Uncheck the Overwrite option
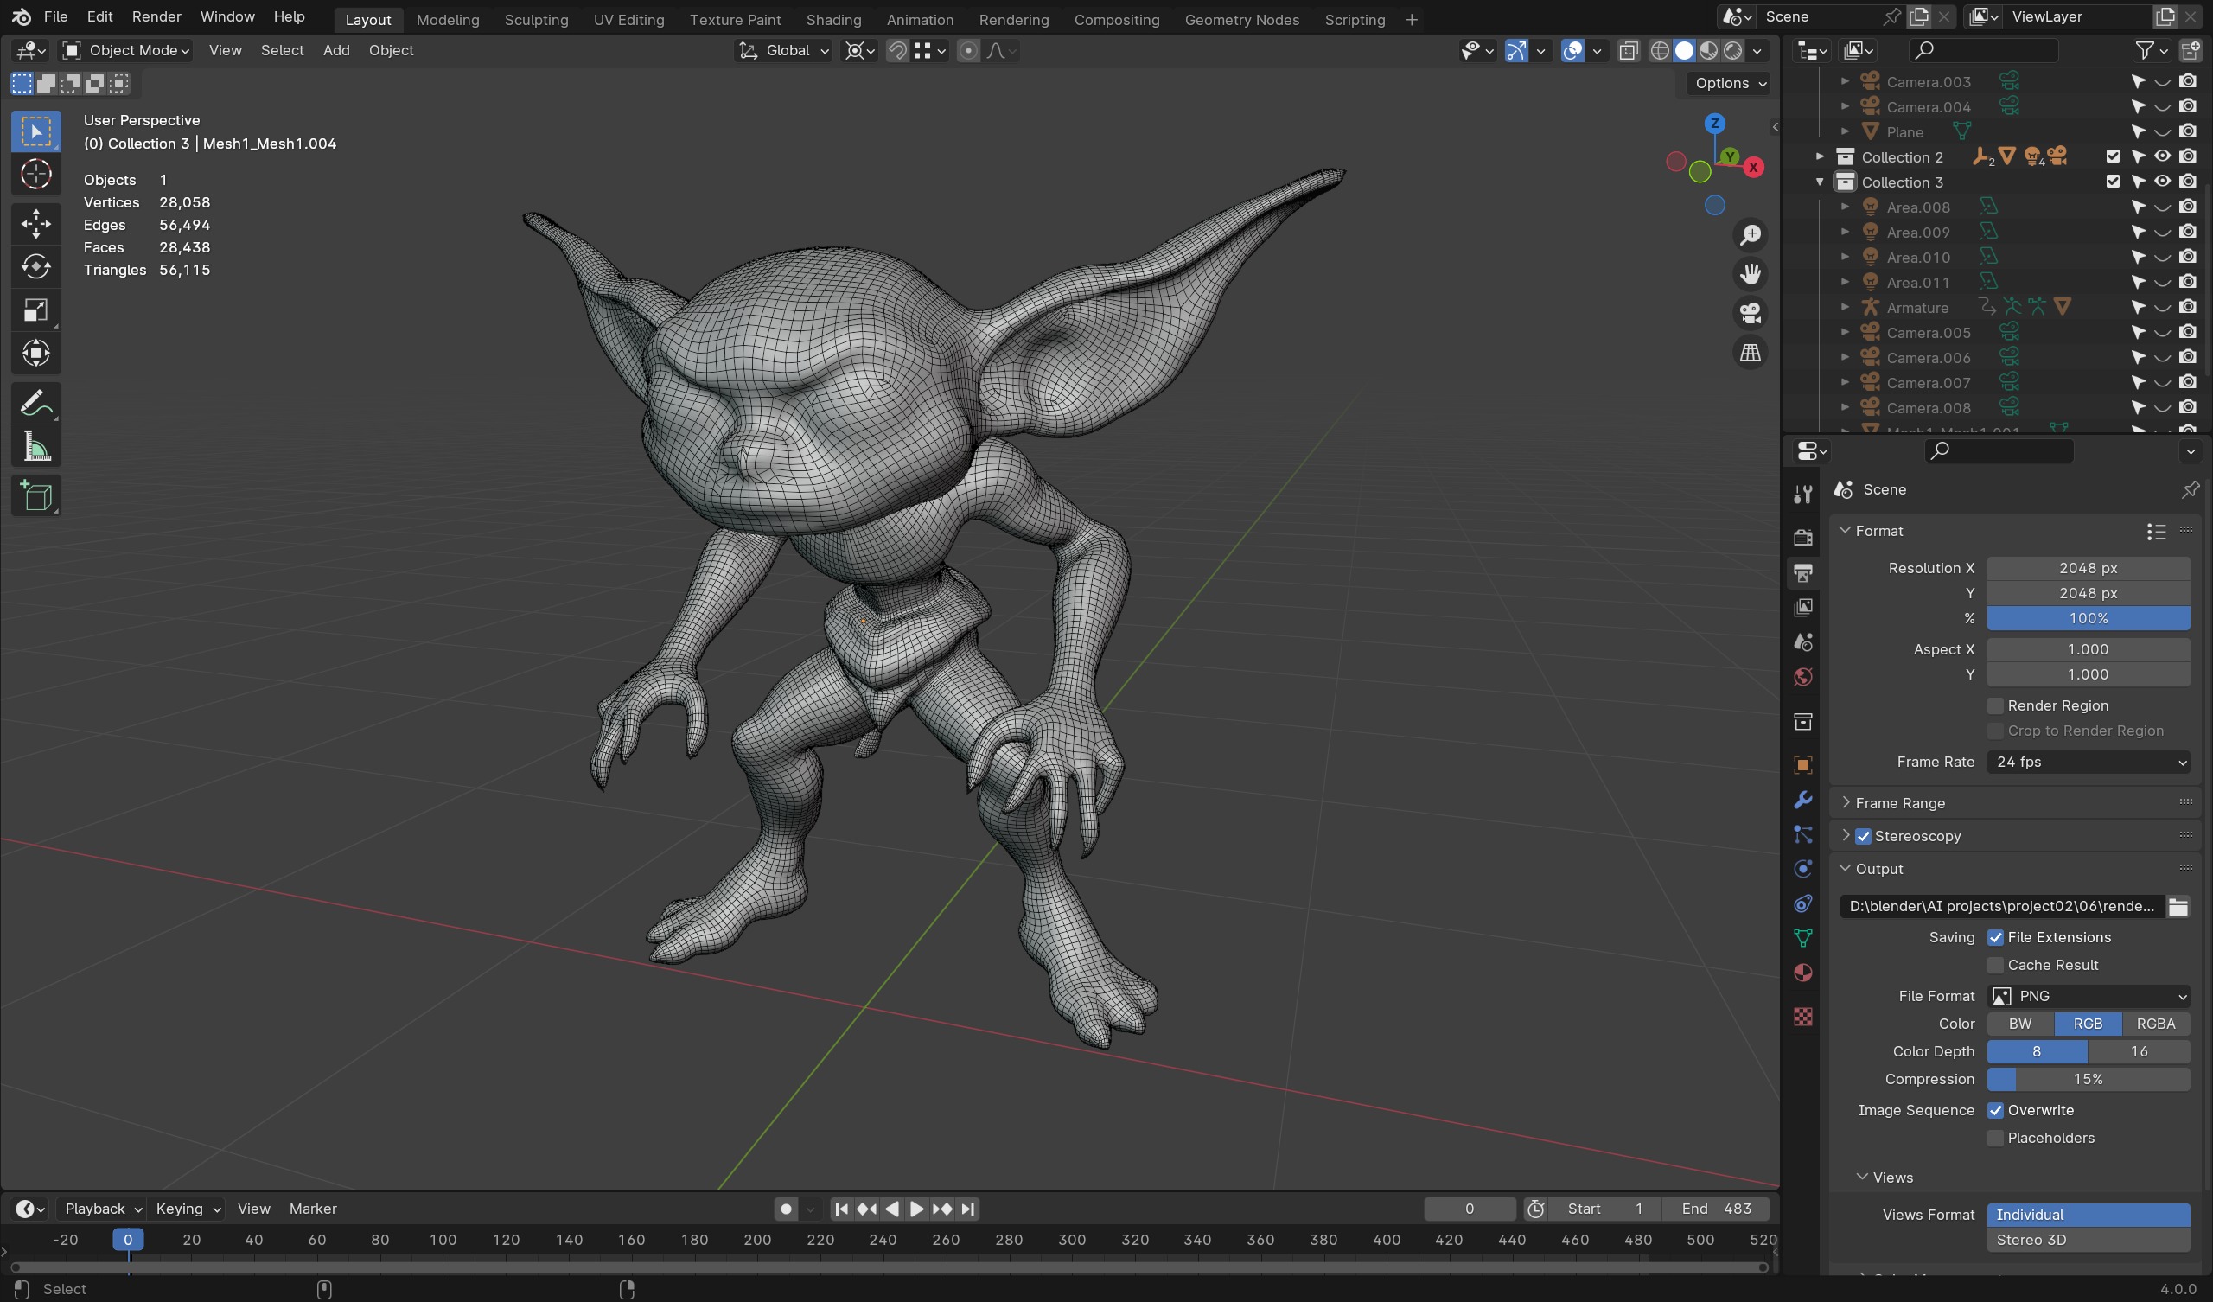2213x1302 pixels. click(1995, 1110)
